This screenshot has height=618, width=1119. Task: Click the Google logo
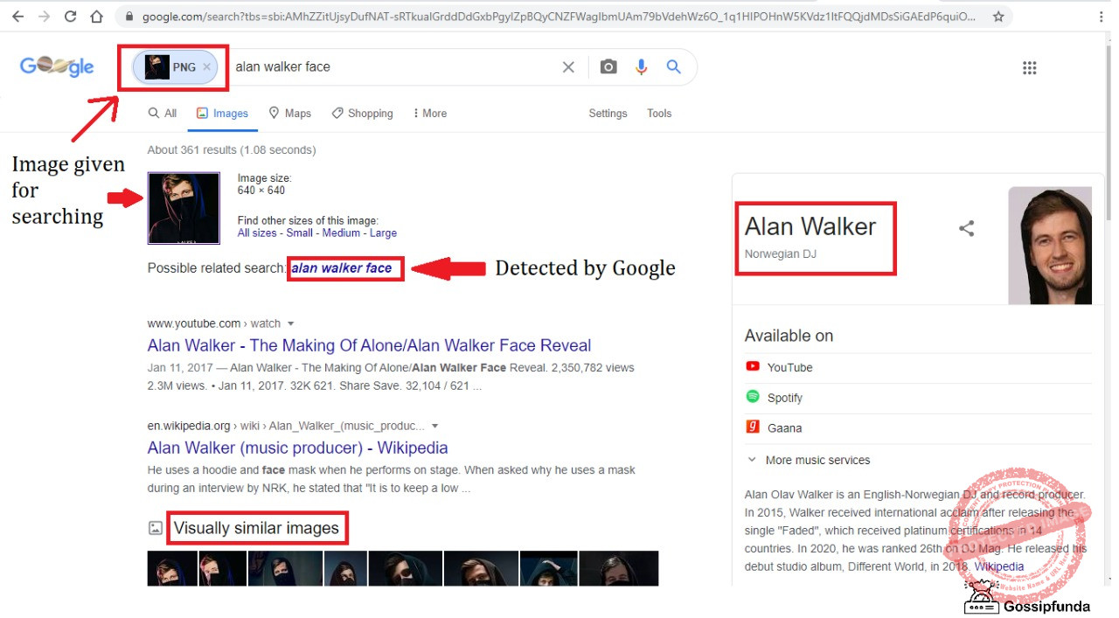[x=57, y=66]
